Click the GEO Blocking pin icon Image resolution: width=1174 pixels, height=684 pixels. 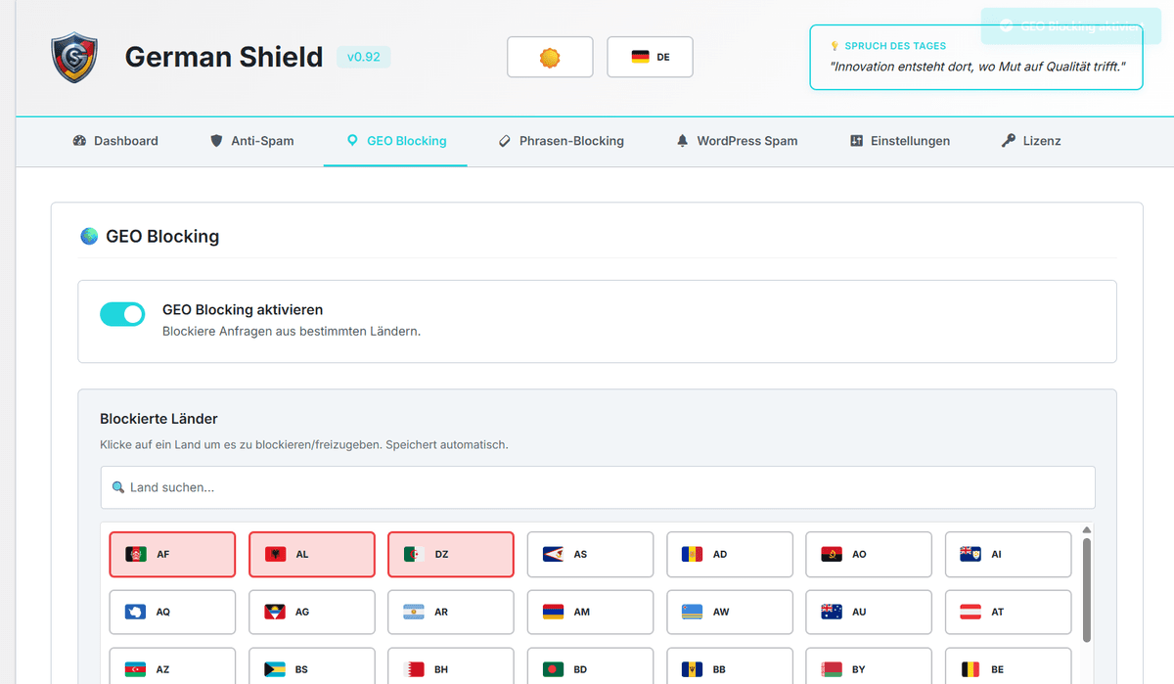tap(353, 141)
